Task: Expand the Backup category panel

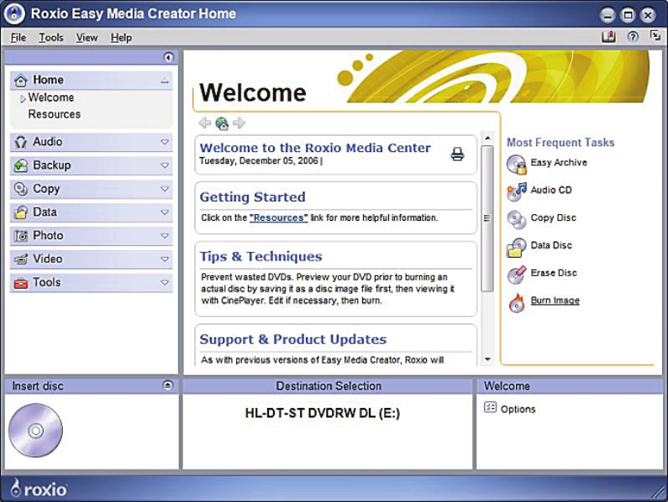Action: (165, 166)
